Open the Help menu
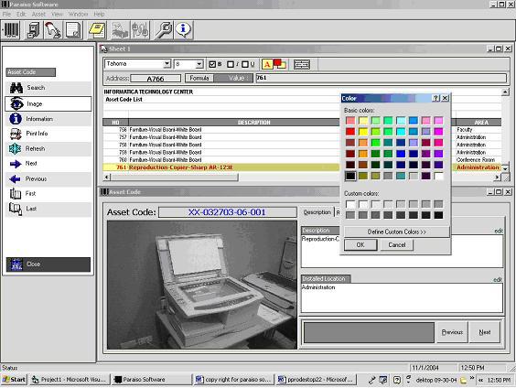Image resolution: width=516 pixels, height=388 pixels. [99, 14]
